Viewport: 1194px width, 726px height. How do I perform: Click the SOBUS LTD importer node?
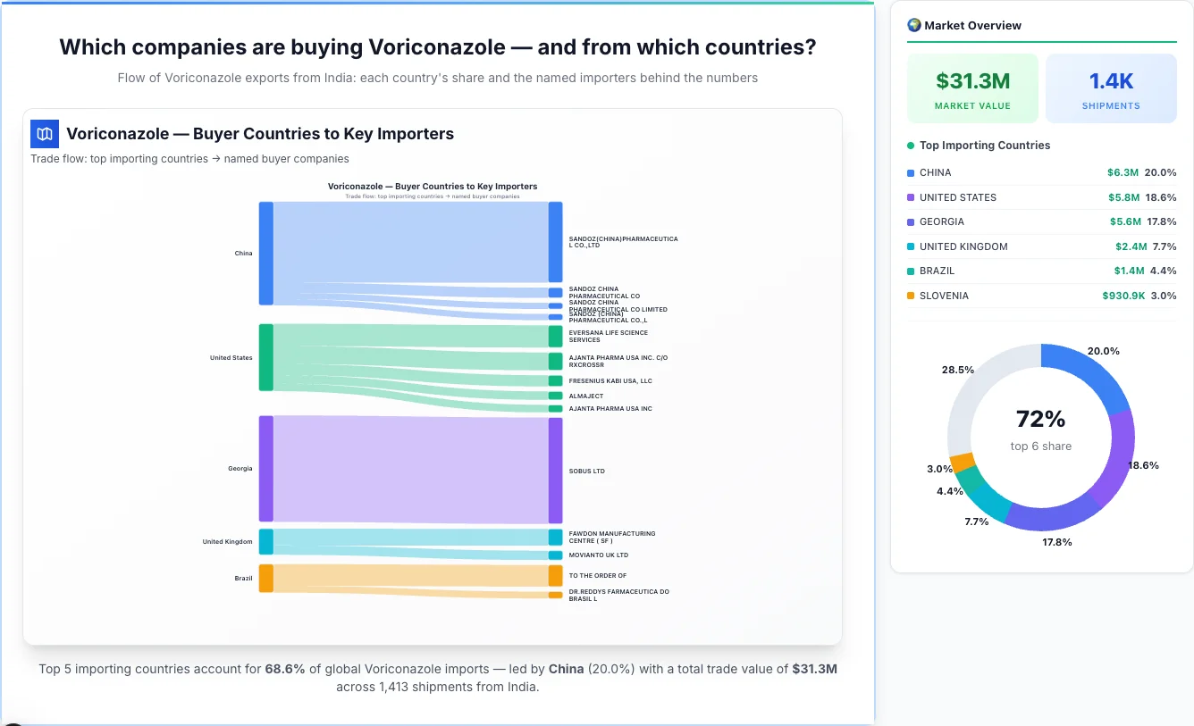coord(555,471)
